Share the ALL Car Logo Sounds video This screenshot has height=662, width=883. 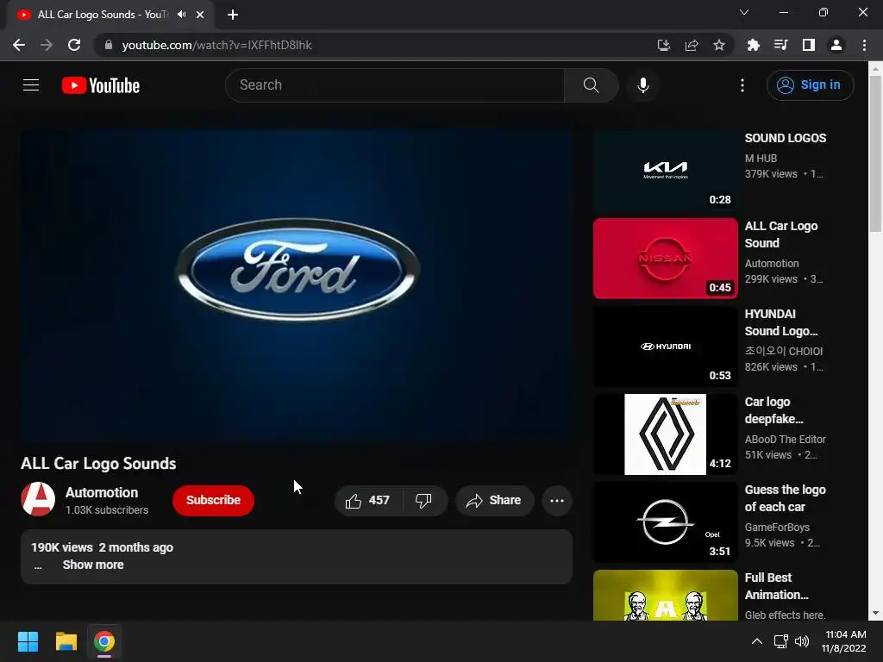click(494, 501)
